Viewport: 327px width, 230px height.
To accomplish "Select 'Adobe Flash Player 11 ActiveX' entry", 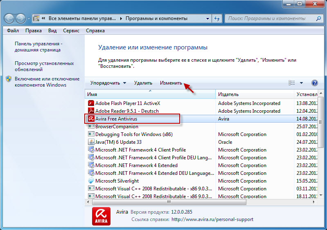I will click(128, 103).
